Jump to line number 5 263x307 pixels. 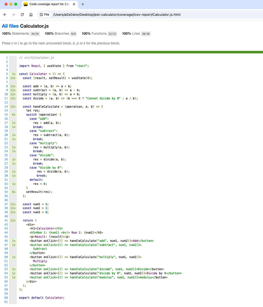tap(7, 74)
